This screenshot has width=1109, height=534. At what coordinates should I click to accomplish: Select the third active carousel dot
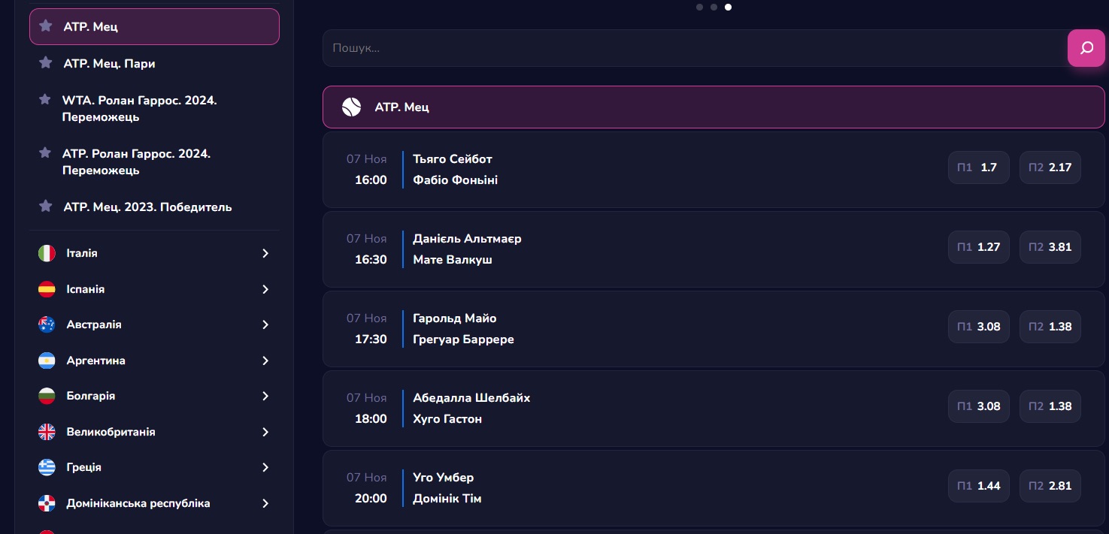coord(729,7)
